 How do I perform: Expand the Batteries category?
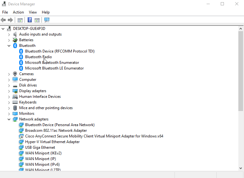(9, 40)
